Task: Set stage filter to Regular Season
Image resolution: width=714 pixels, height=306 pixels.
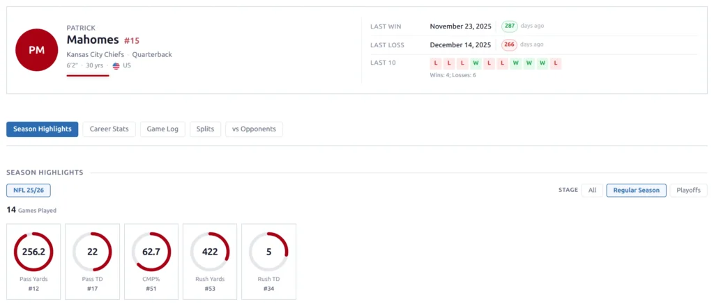Action: coord(636,191)
